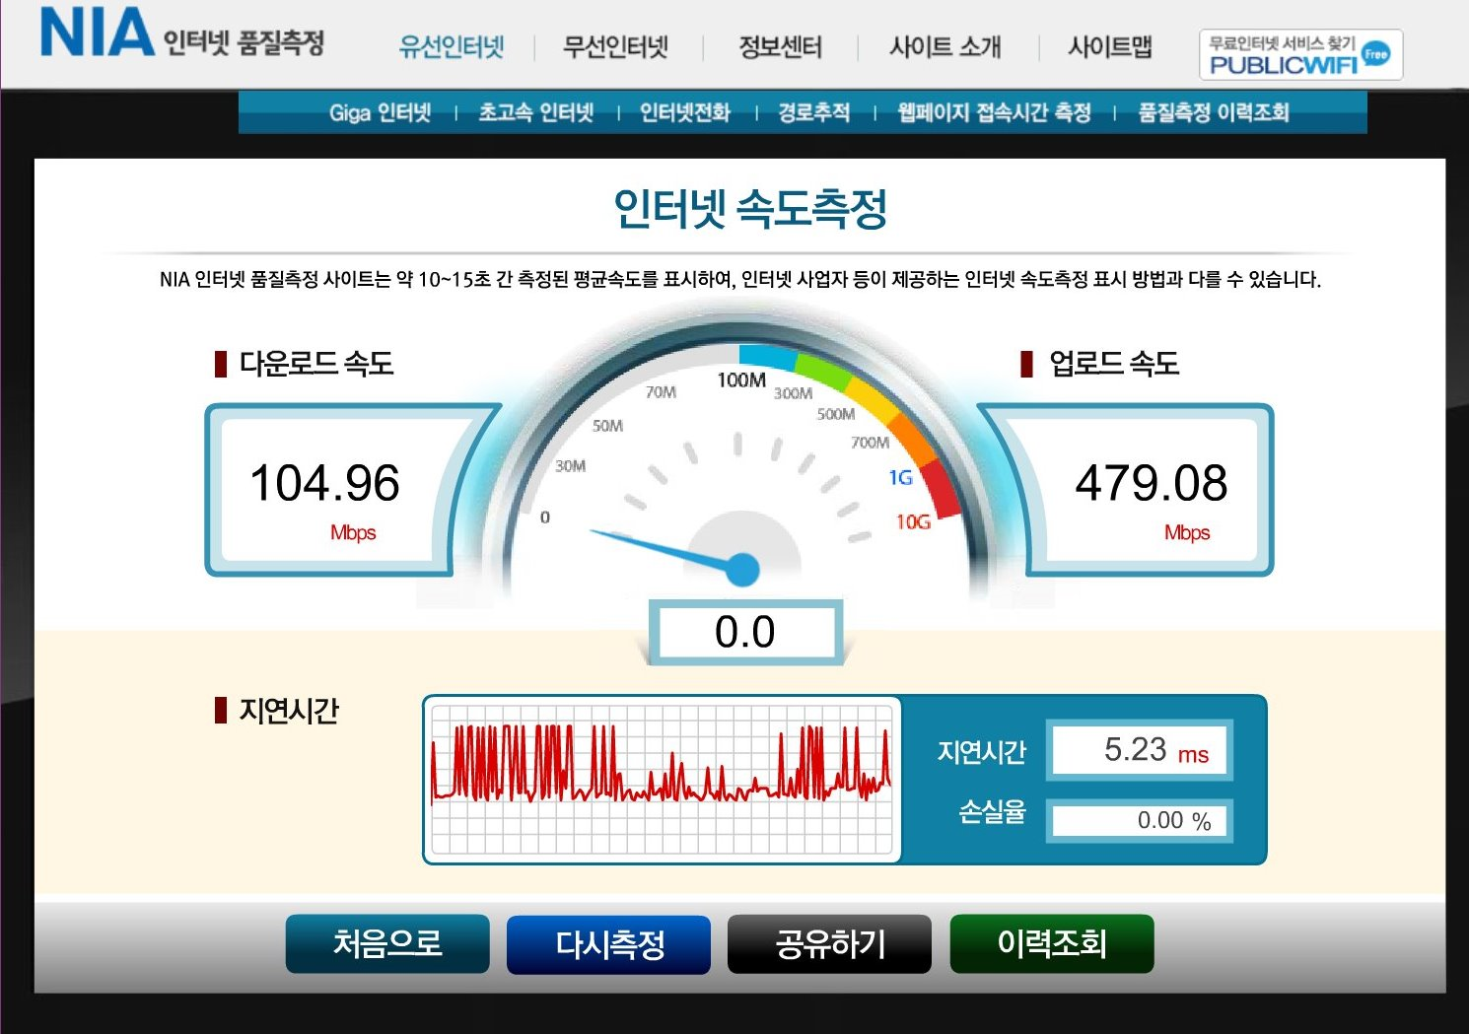Open 사이트 소개 page
The image size is (1469, 1034).
click(x=944, y=46)
